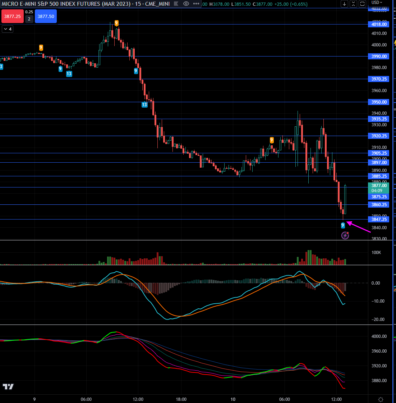Click the TradingView logo at bottom left
396x403 pixels.
(8, 386)
